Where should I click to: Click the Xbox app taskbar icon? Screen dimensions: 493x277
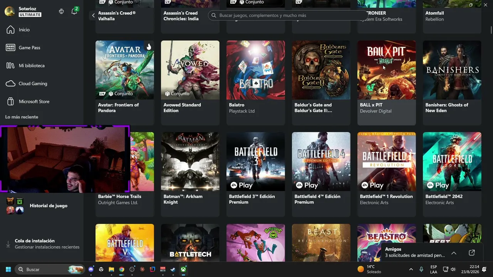click(x=184, y=269)
